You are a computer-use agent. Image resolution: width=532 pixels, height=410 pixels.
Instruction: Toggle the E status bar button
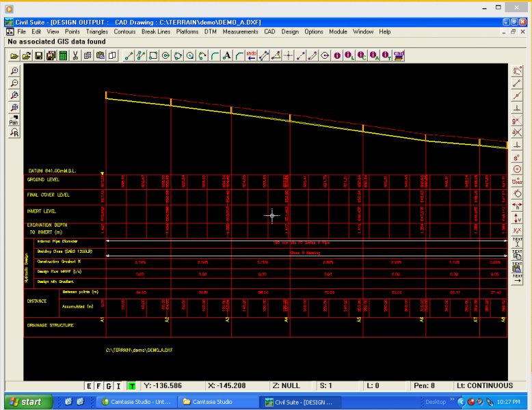point(88,386)
